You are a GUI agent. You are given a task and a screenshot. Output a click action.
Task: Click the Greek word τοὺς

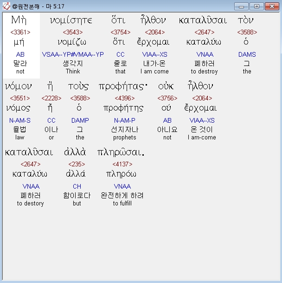(78, 86)
